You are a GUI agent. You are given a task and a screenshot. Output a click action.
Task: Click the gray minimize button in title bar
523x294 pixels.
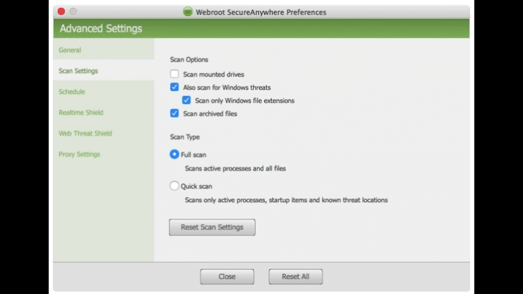tap(73, 11)
